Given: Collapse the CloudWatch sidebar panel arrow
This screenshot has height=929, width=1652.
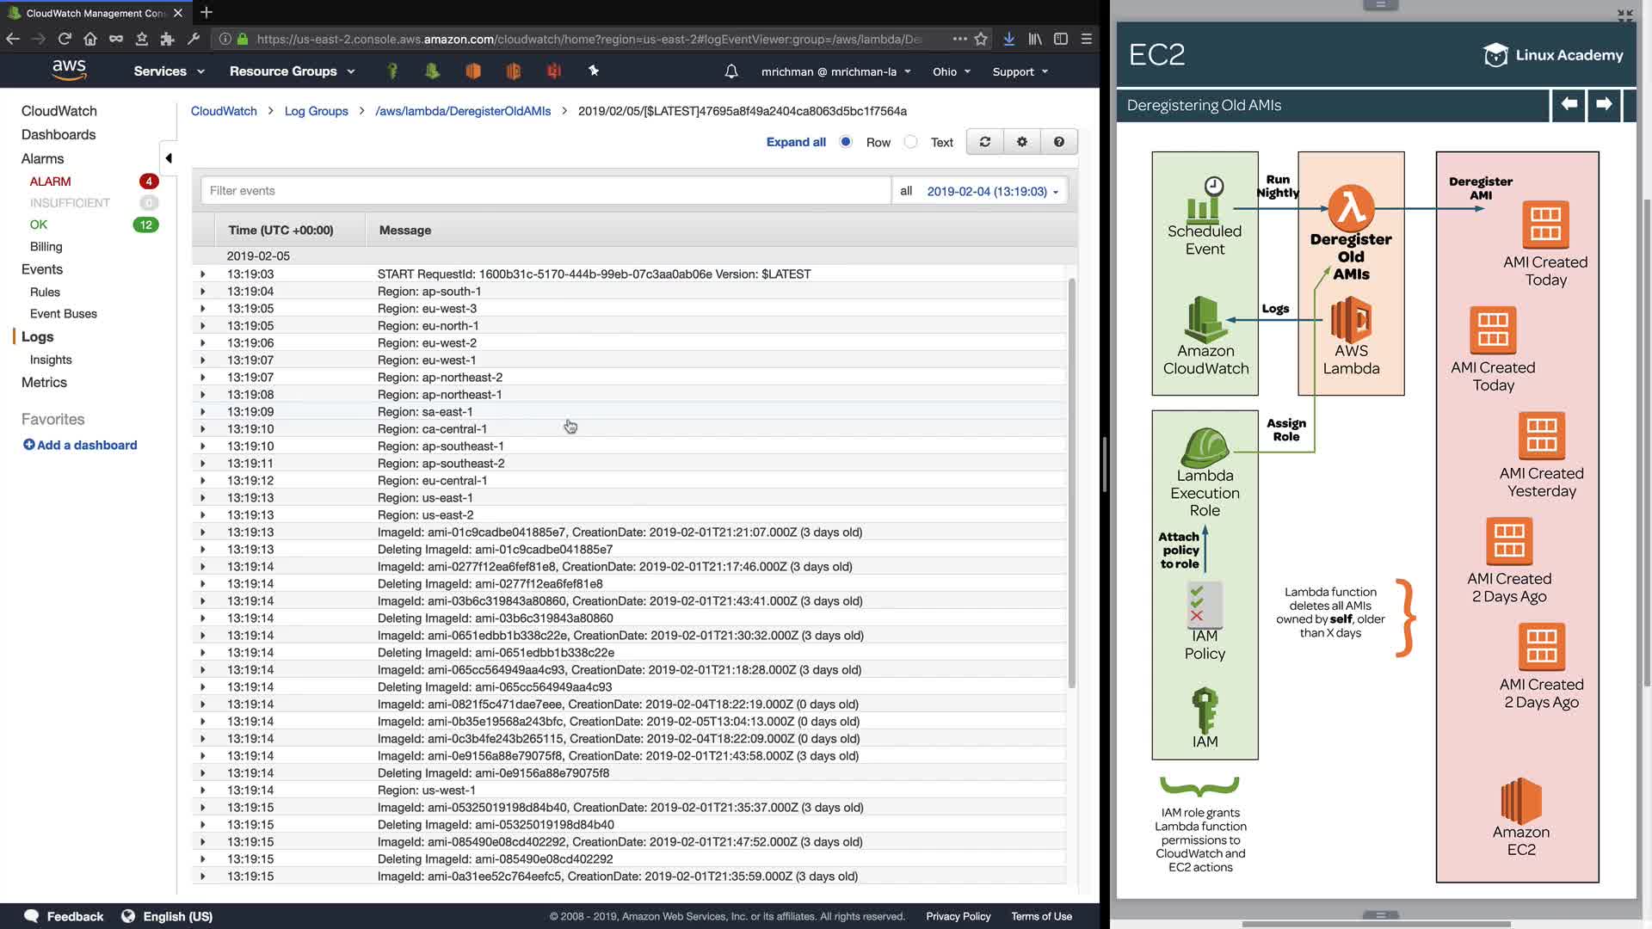Looking at the screenshot, I should click(169, 158).
